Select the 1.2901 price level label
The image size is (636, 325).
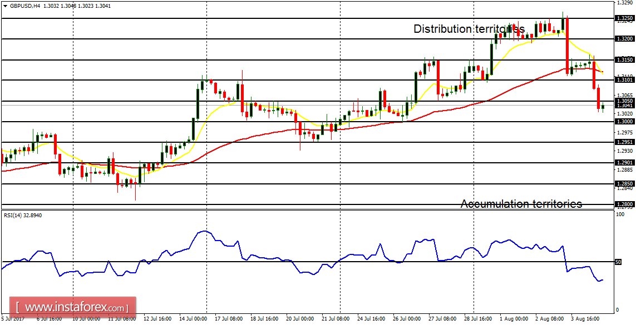[625, 163]
